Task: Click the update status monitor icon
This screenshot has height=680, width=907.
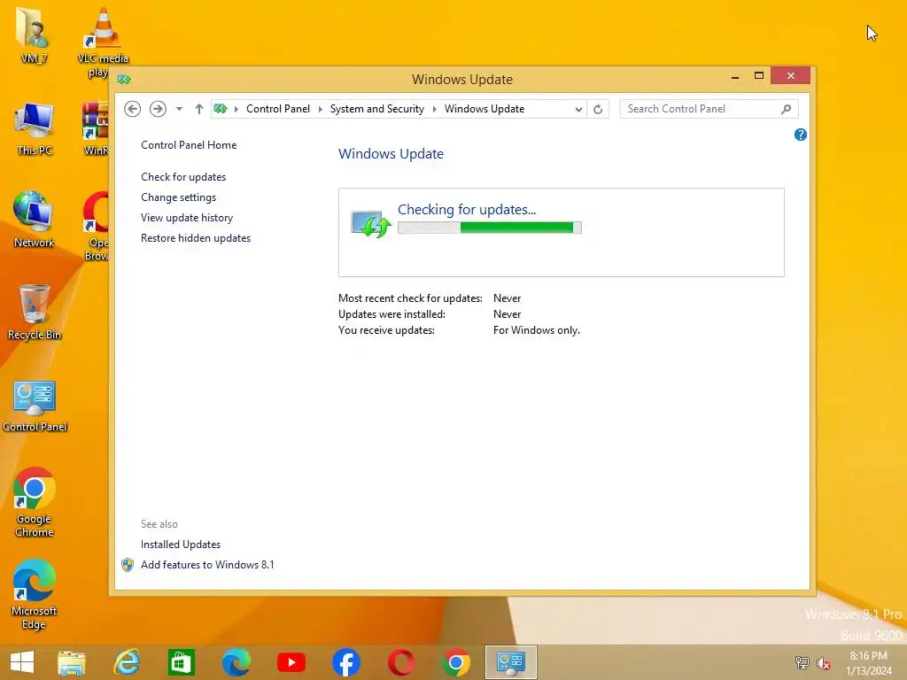Action: click(371, 224)
